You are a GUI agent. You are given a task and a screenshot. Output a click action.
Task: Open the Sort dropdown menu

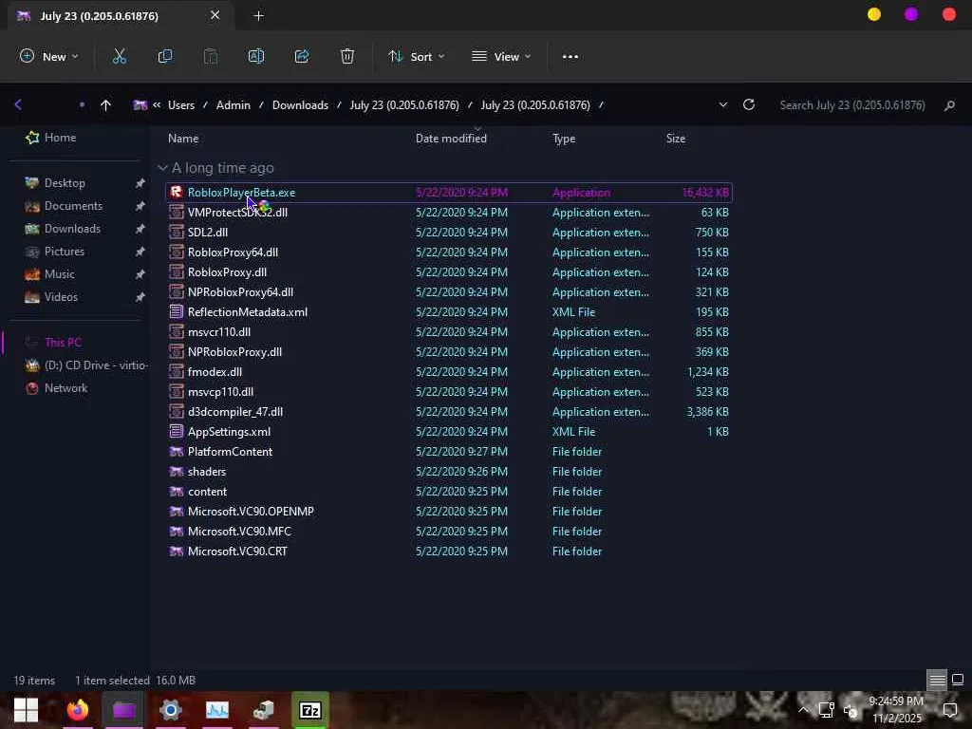[417, 56]
